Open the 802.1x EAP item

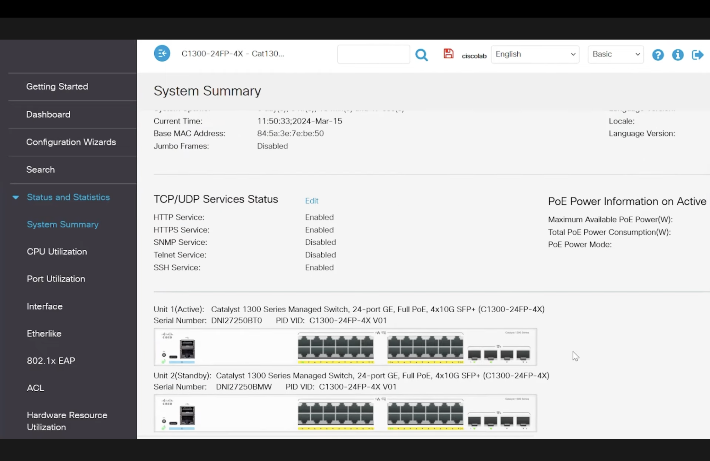point(51,360)
